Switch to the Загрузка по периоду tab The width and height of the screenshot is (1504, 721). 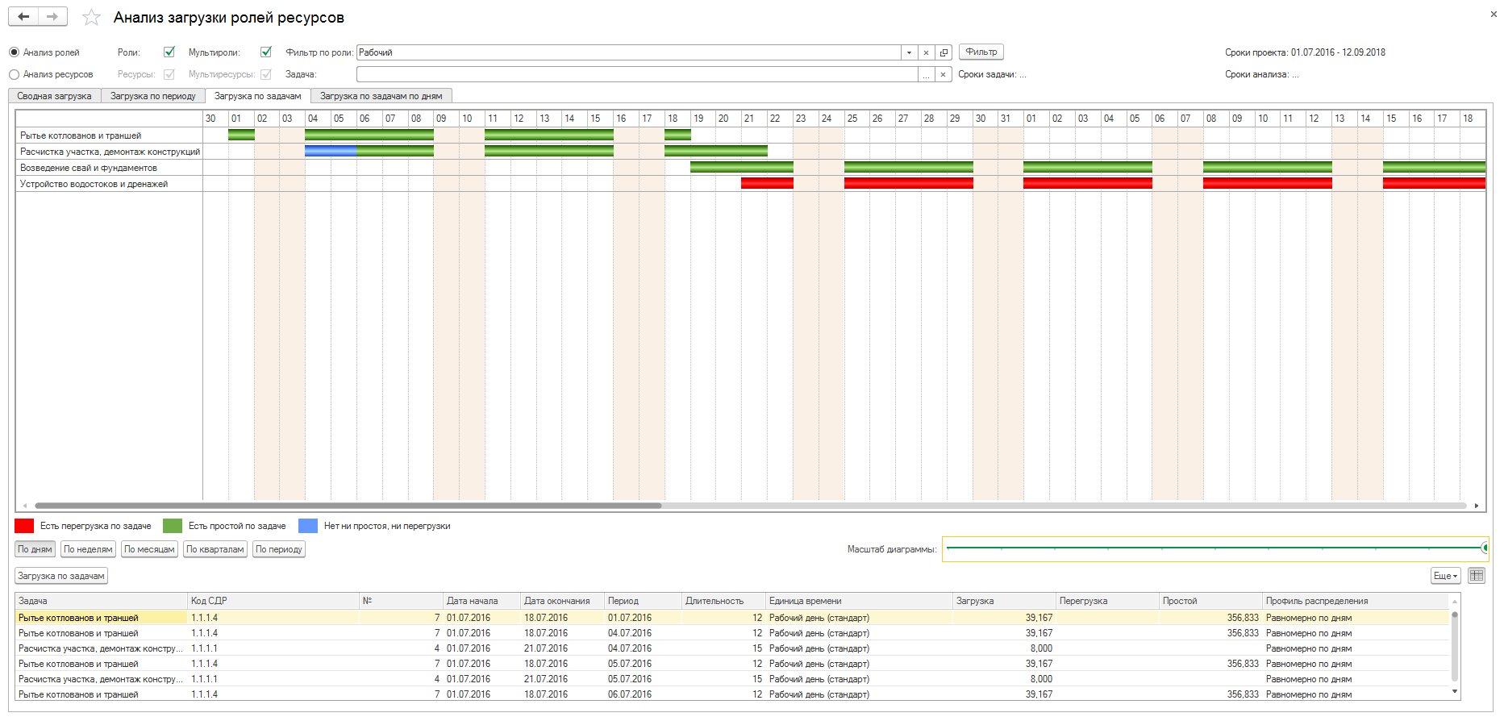pos(153,96)
